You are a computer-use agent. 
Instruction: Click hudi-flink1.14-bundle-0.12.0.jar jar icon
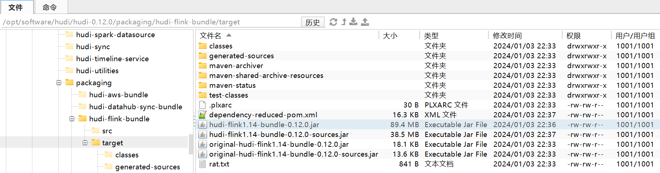[203, 125]
